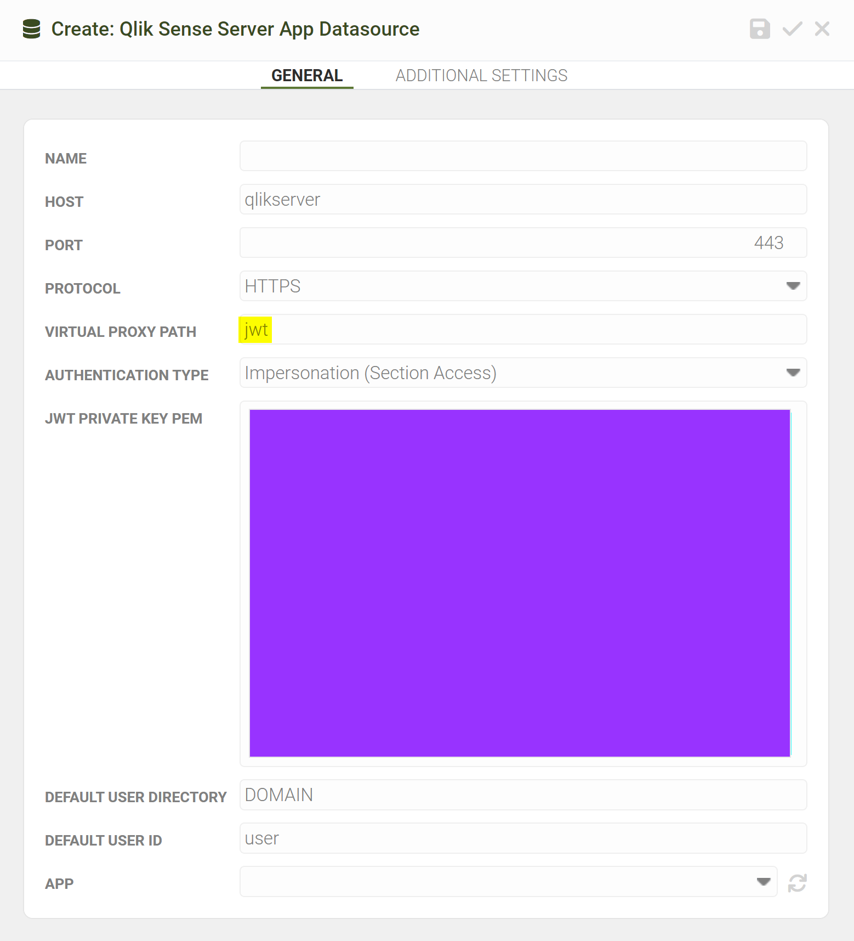Image resolution: width=854 pixels, height=941 pixels.
Task: Click the JWT PRIVATE KEY PEM label
Action: coord(124,419)
